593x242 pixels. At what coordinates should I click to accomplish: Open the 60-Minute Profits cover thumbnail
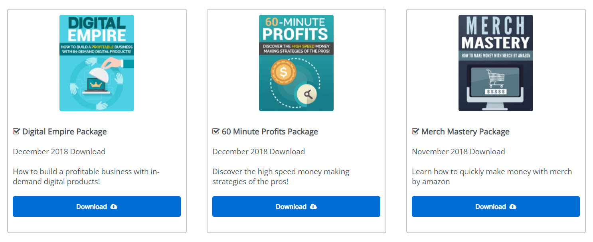[296, 63]
